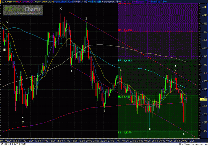Click the S1 : 1.4270 support label
This screenshot has height=146, width=208.
tap(125, 132)
